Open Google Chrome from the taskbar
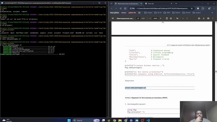Image resolution: width=217 pixels, height=122 pixels. (x=114, y=120)
